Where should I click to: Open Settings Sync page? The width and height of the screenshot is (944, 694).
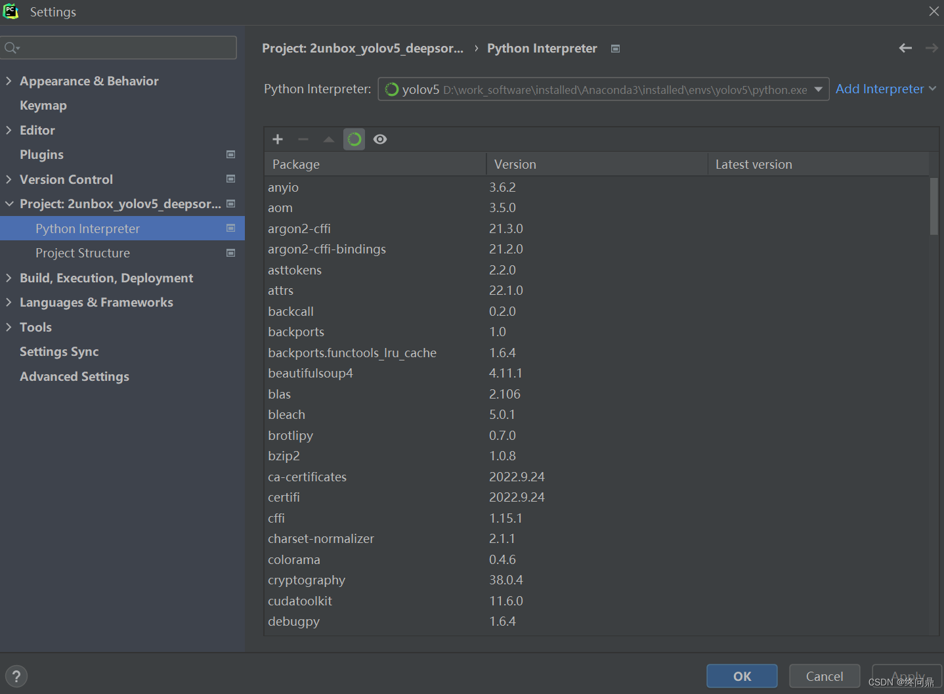59,352
